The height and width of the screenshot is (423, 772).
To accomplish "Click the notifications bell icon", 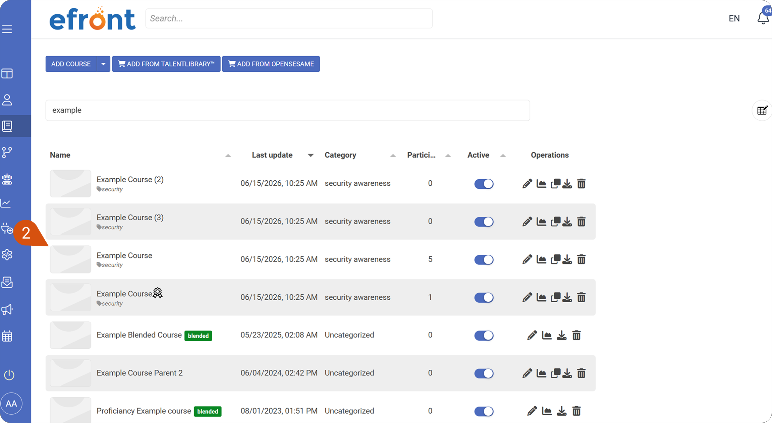I will click(x=763, y=18).
